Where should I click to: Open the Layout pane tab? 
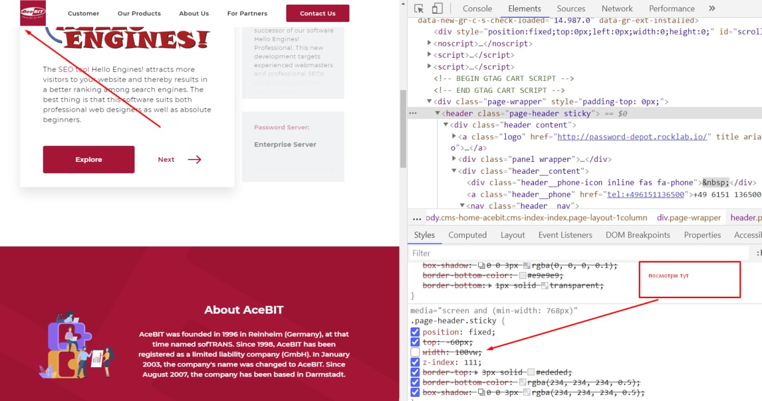point(513,235)
